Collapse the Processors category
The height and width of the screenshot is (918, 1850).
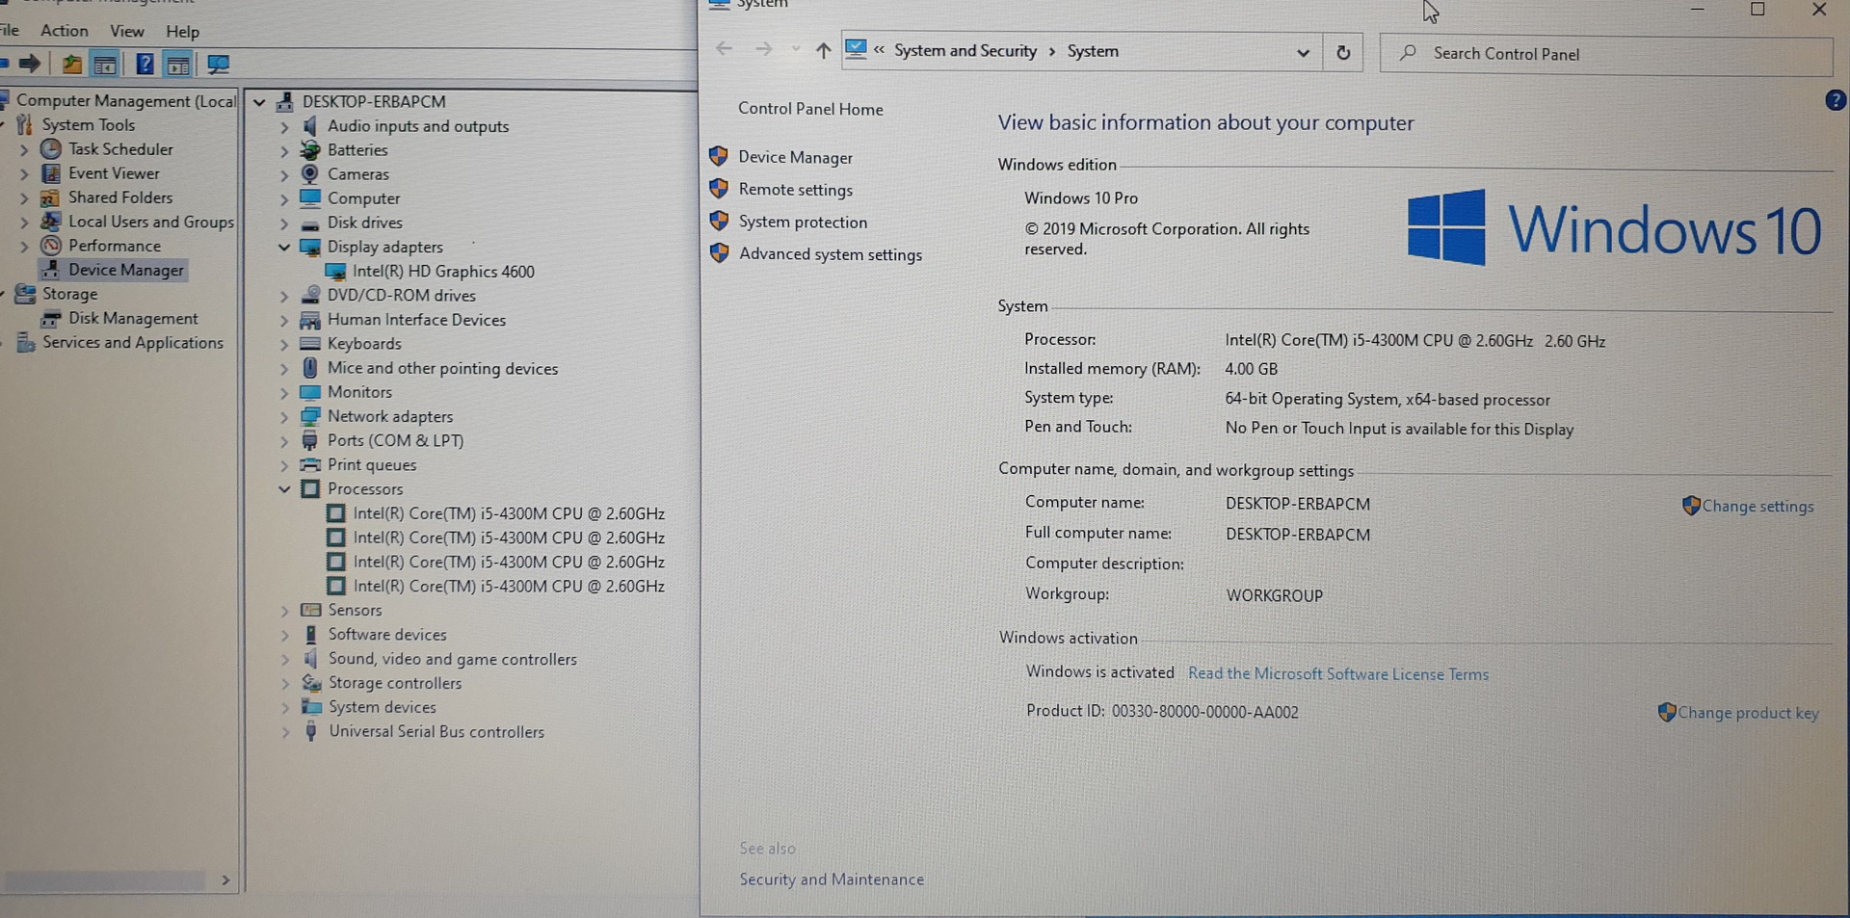click(x=284, y=489)
